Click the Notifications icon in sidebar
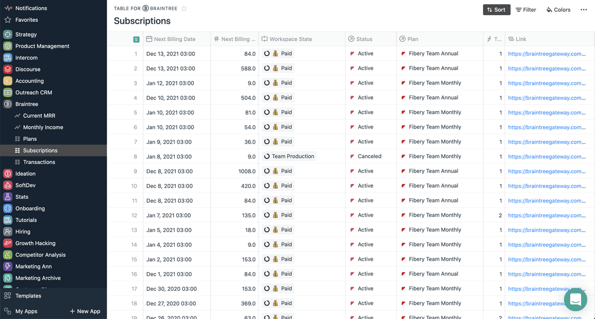 tap(8, 8)
